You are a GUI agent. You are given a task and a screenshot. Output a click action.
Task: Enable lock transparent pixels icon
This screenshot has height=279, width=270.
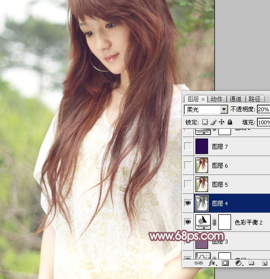[x=205, y=122]
